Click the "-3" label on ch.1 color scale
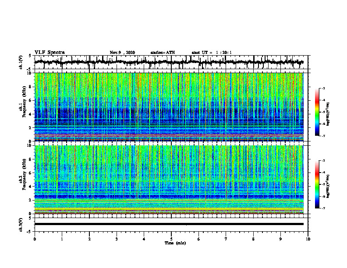The image size is (347, 268). click(323, 88)
